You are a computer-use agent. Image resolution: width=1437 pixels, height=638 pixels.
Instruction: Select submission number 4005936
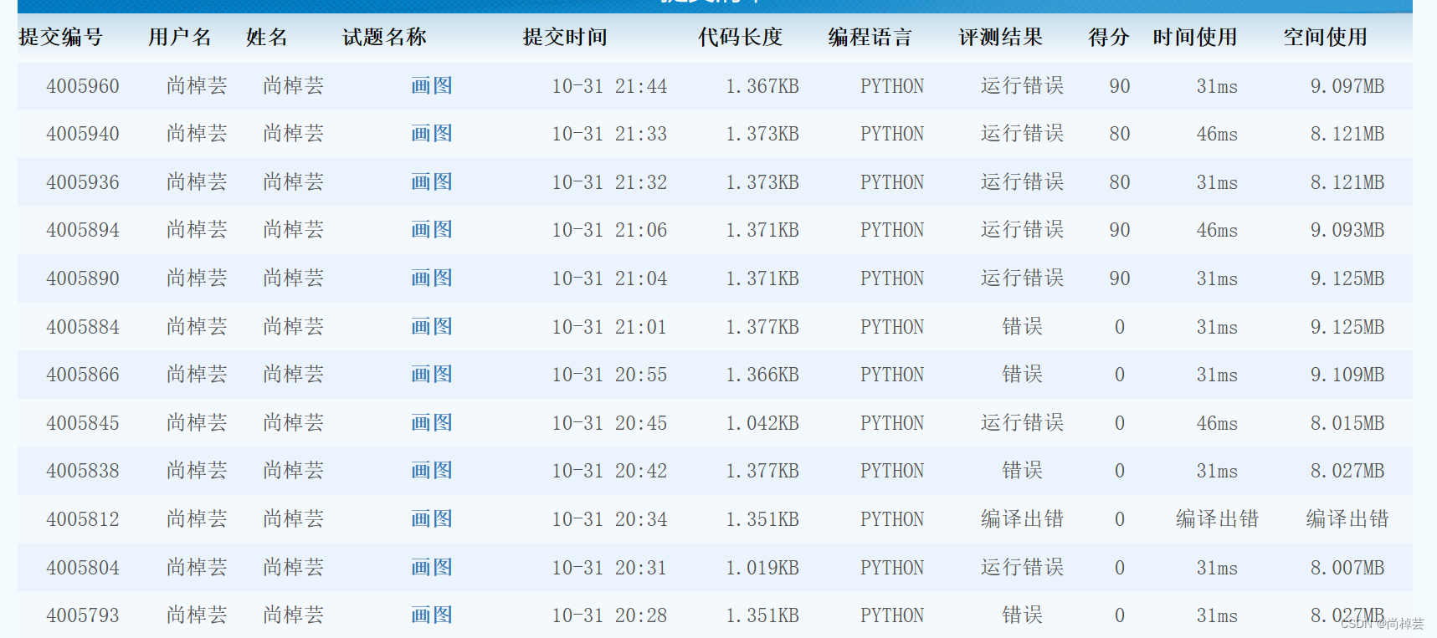pyautogui.click(x=83, y=182)
